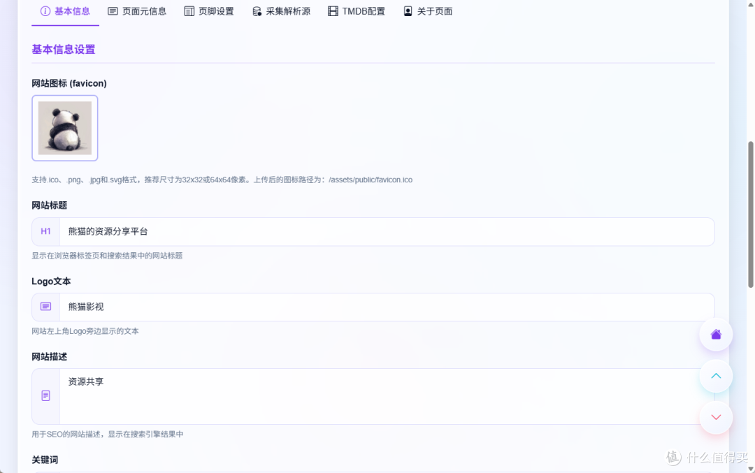
Task: Click the page icon beside 页面元信息
Action: coord(113,11)
